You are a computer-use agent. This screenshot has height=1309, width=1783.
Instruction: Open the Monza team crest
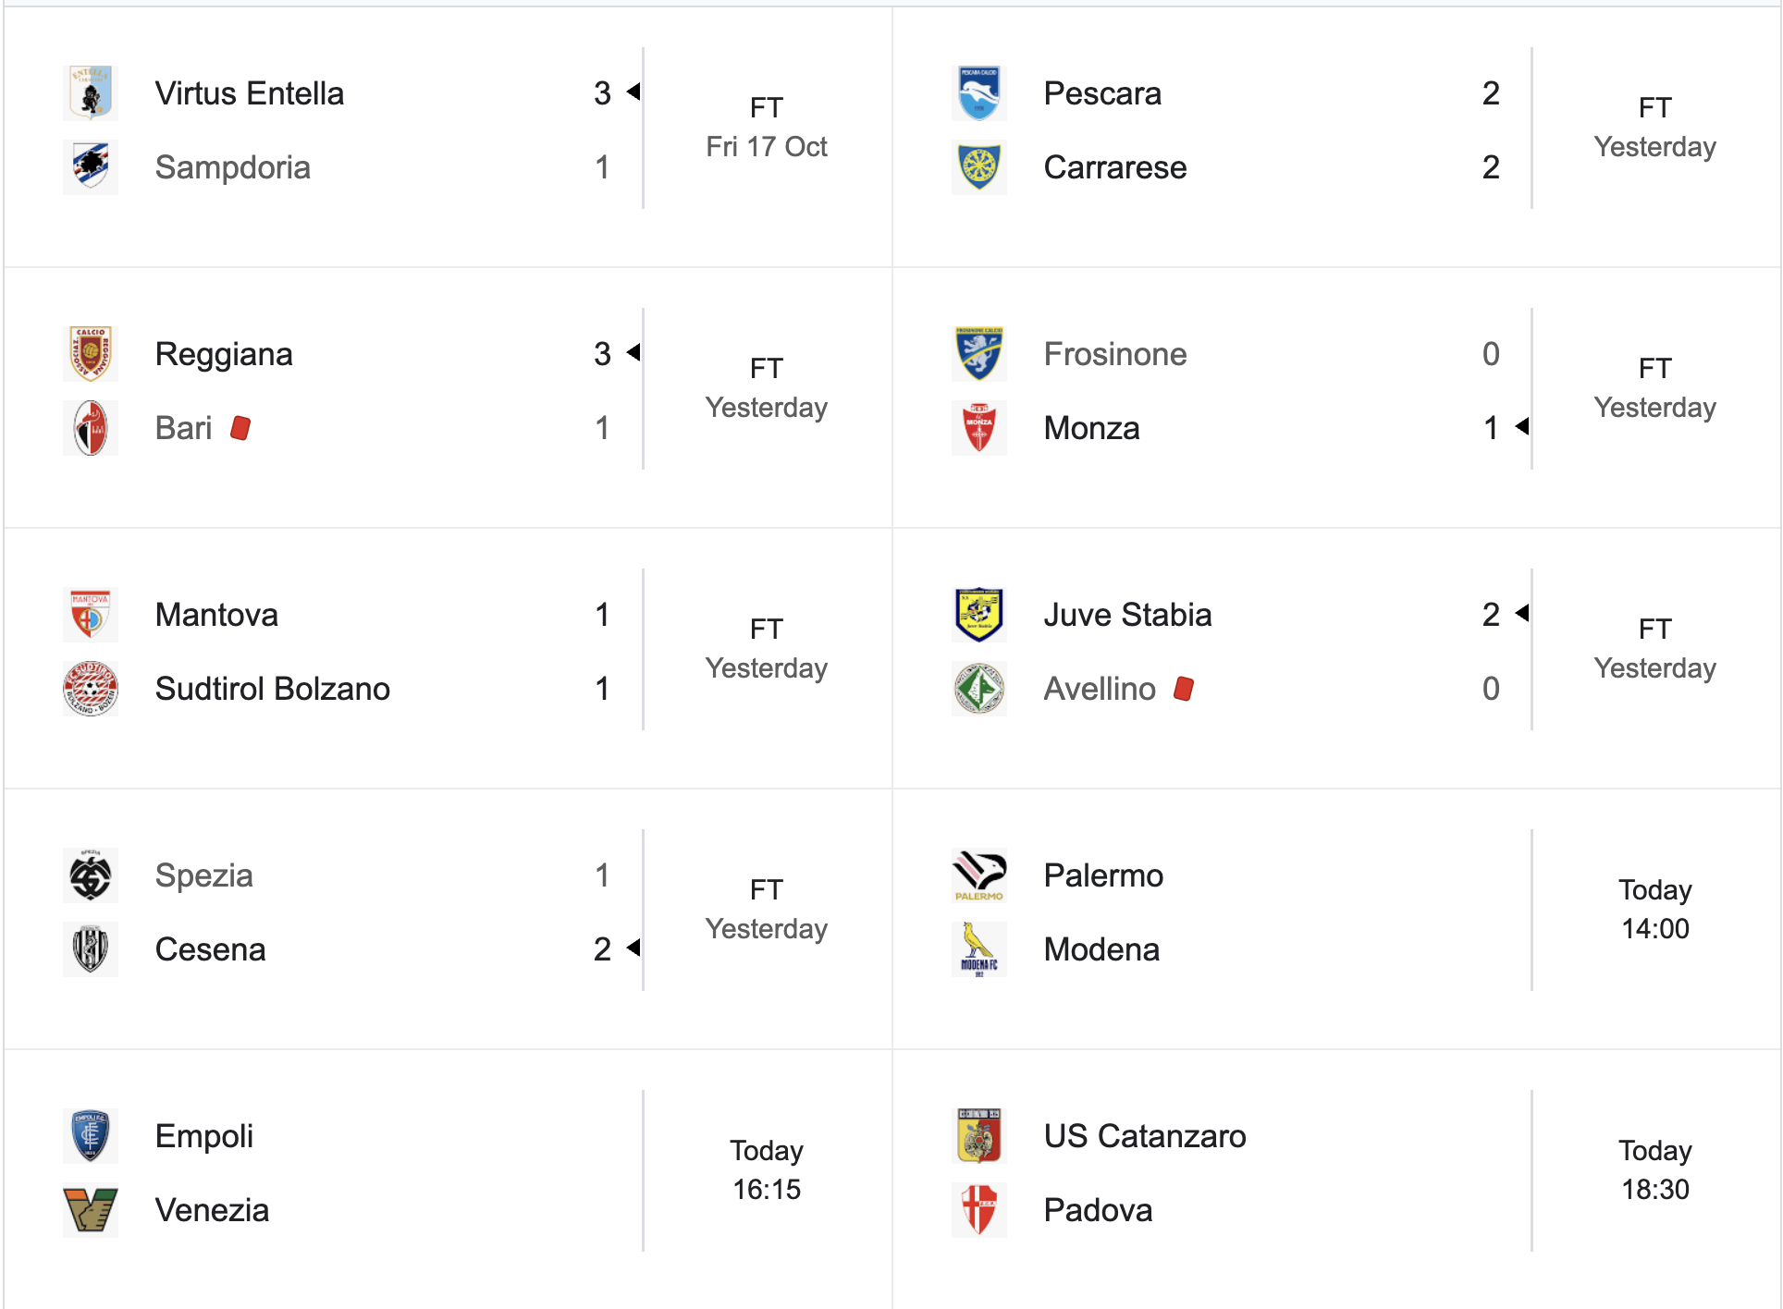(978, 428)
